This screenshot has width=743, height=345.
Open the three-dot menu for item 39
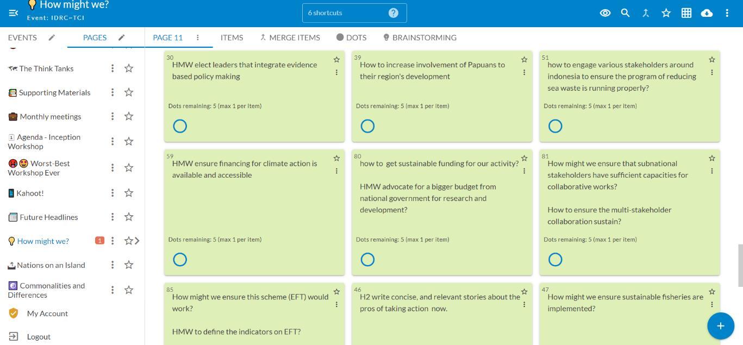(524, 72)
